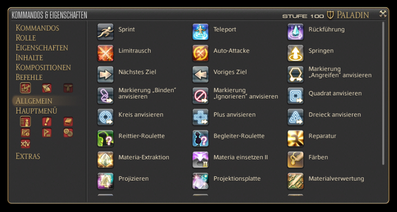Click the Auto-Attacke icon
The width and height of the screenshot is (397, 212).
[x=200, y=53]
